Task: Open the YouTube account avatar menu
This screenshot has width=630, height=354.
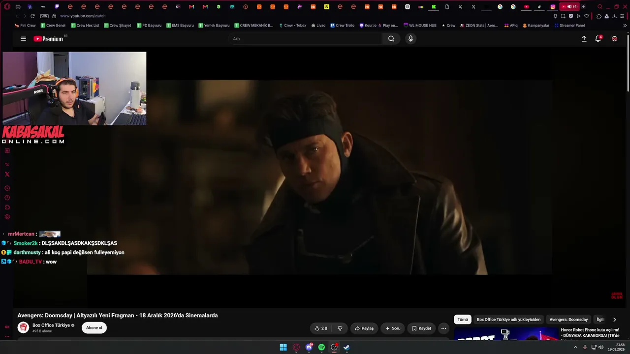Action: pos(614,39)
